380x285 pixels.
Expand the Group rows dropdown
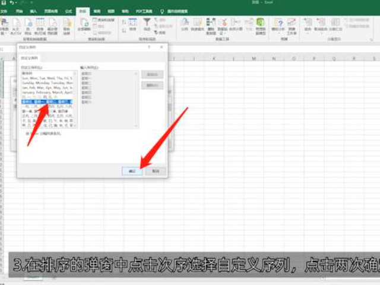(308, 29)
